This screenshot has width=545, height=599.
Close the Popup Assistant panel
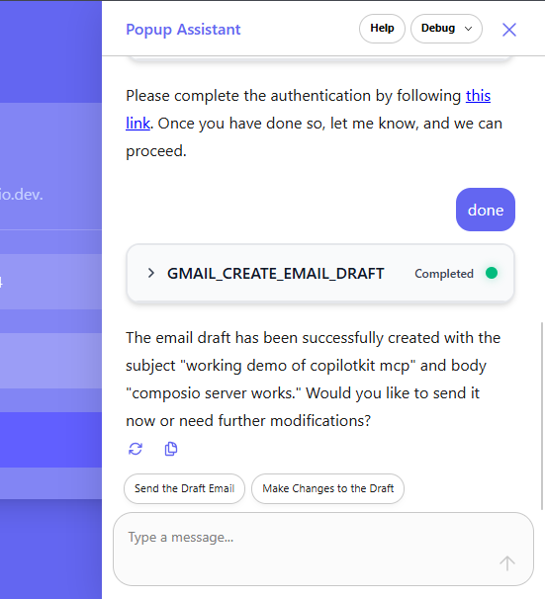tap(509, 30)
